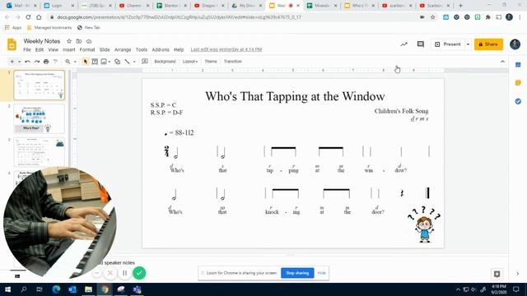Click the new slide plus button
The width and height of the screenshot is (527, 296).
click(12, 62)
